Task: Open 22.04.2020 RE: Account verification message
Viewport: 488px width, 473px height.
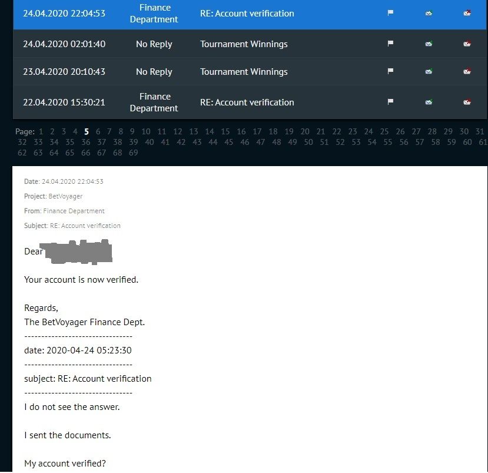Action: [x=247, y=102]
